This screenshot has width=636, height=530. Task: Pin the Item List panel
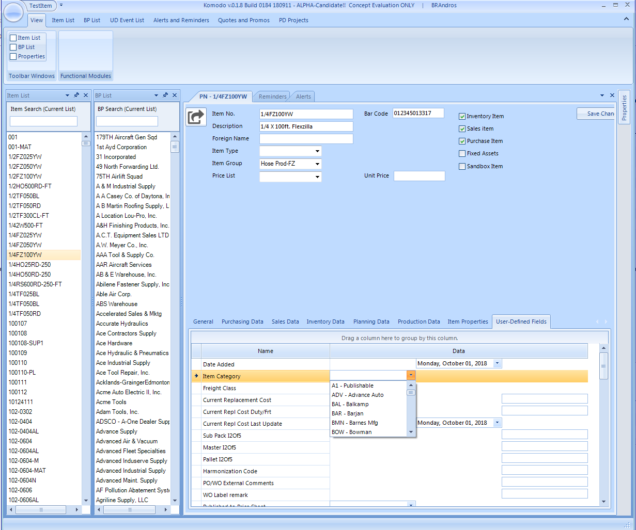[x=76, y=95]
